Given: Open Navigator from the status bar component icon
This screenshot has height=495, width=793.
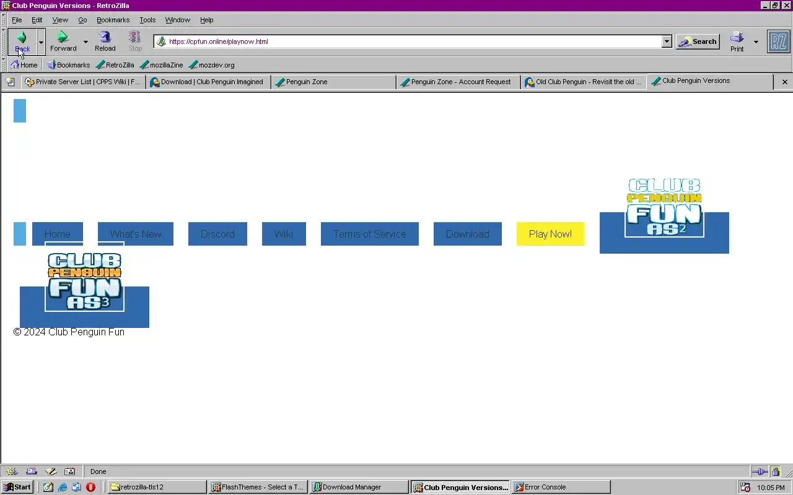Looking at the screenshot, I should [x=12, y=471].
